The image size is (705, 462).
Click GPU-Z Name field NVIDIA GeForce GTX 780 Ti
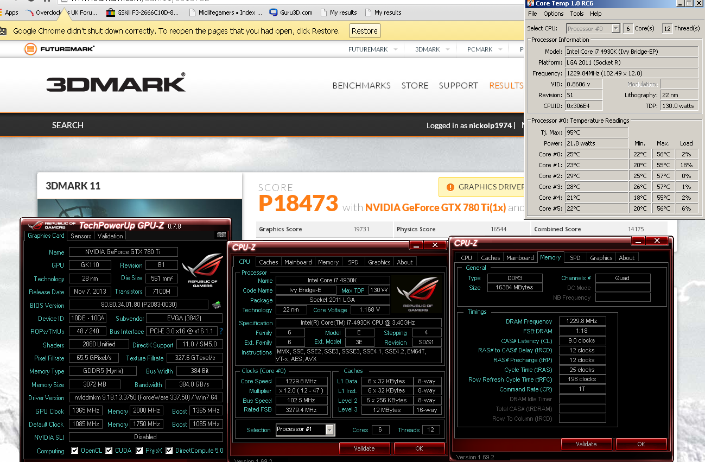[x=123, y=252]
